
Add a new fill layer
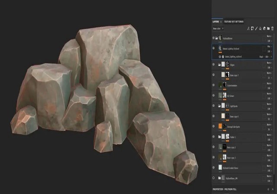tap(261, 28)
